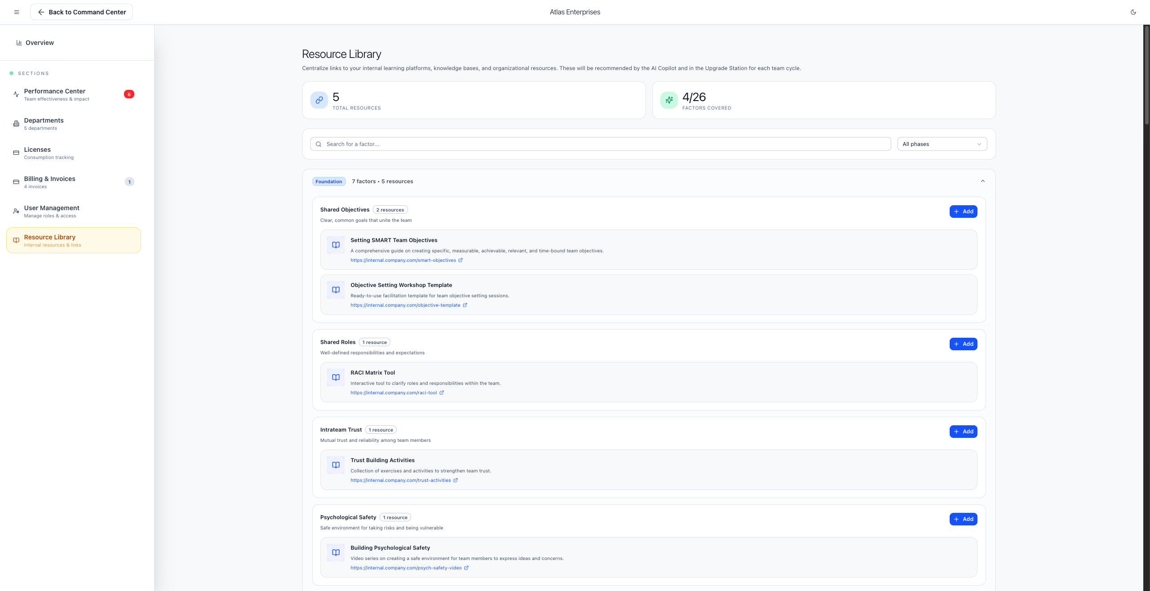Add a resource to Psychological Safety

(x=963, y=519)
